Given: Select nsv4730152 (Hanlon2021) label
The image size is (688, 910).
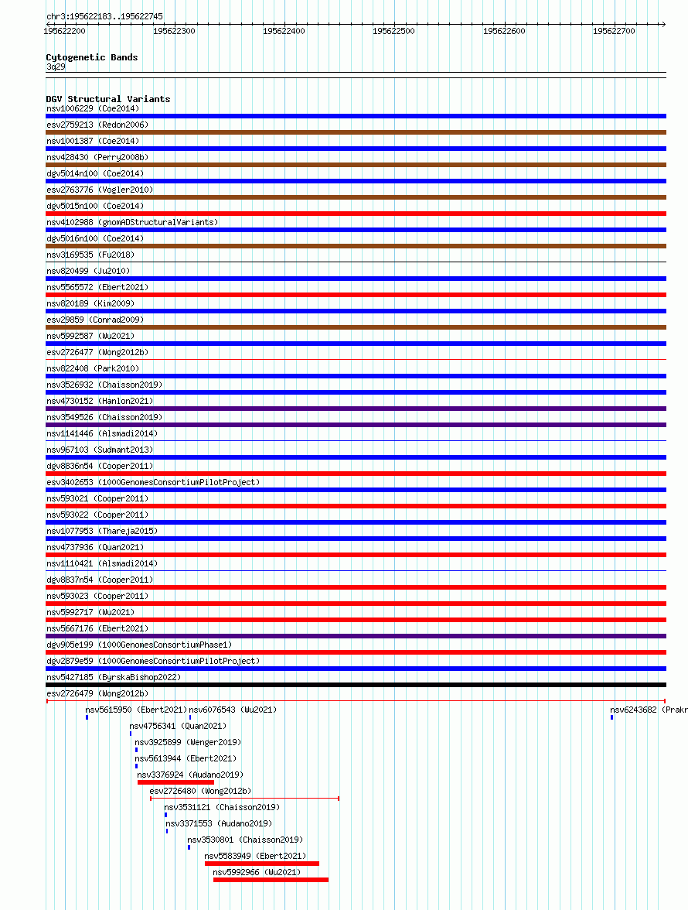Looking at the screenshot, I should 100,401.
